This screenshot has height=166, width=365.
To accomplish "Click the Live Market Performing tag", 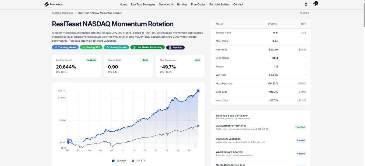I will [x=148, y=47].
